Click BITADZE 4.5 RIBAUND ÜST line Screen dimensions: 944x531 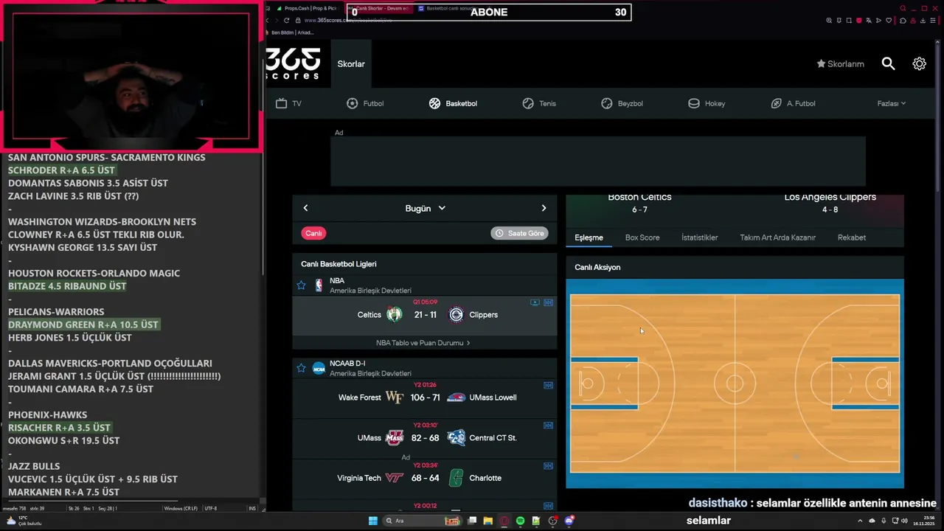[67, 286]
